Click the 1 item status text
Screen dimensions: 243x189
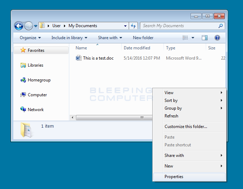[47, 126]
